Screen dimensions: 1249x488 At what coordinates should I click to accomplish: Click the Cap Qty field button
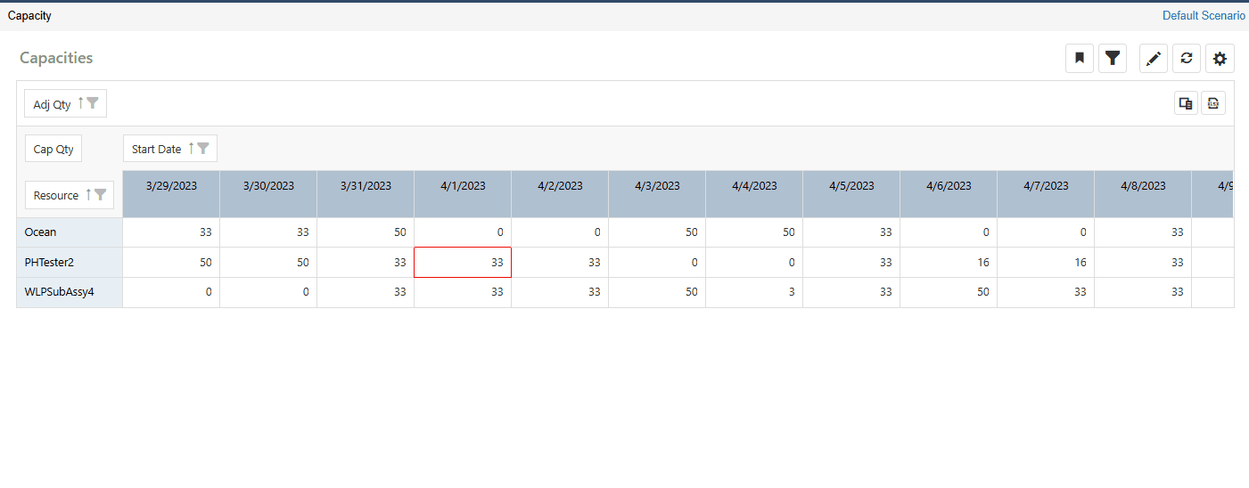[53, 150]
